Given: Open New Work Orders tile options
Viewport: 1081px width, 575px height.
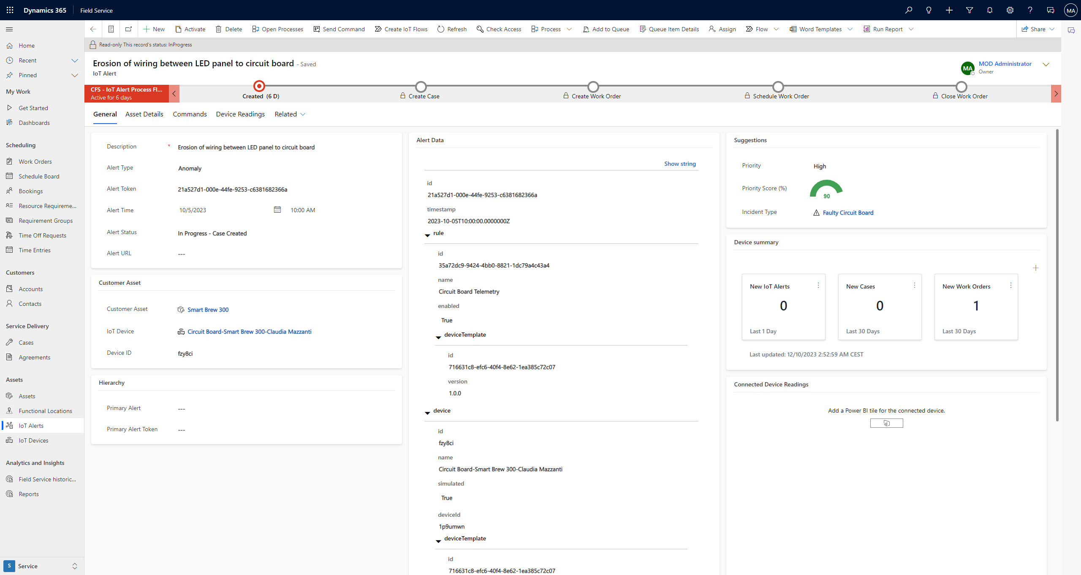Looking at the screenshot, I should (1010, 286).
